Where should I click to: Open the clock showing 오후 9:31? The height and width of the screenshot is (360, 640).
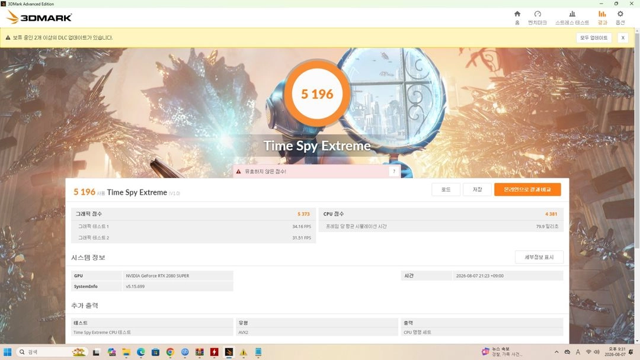pyautogui.click(x=615, y=352)
